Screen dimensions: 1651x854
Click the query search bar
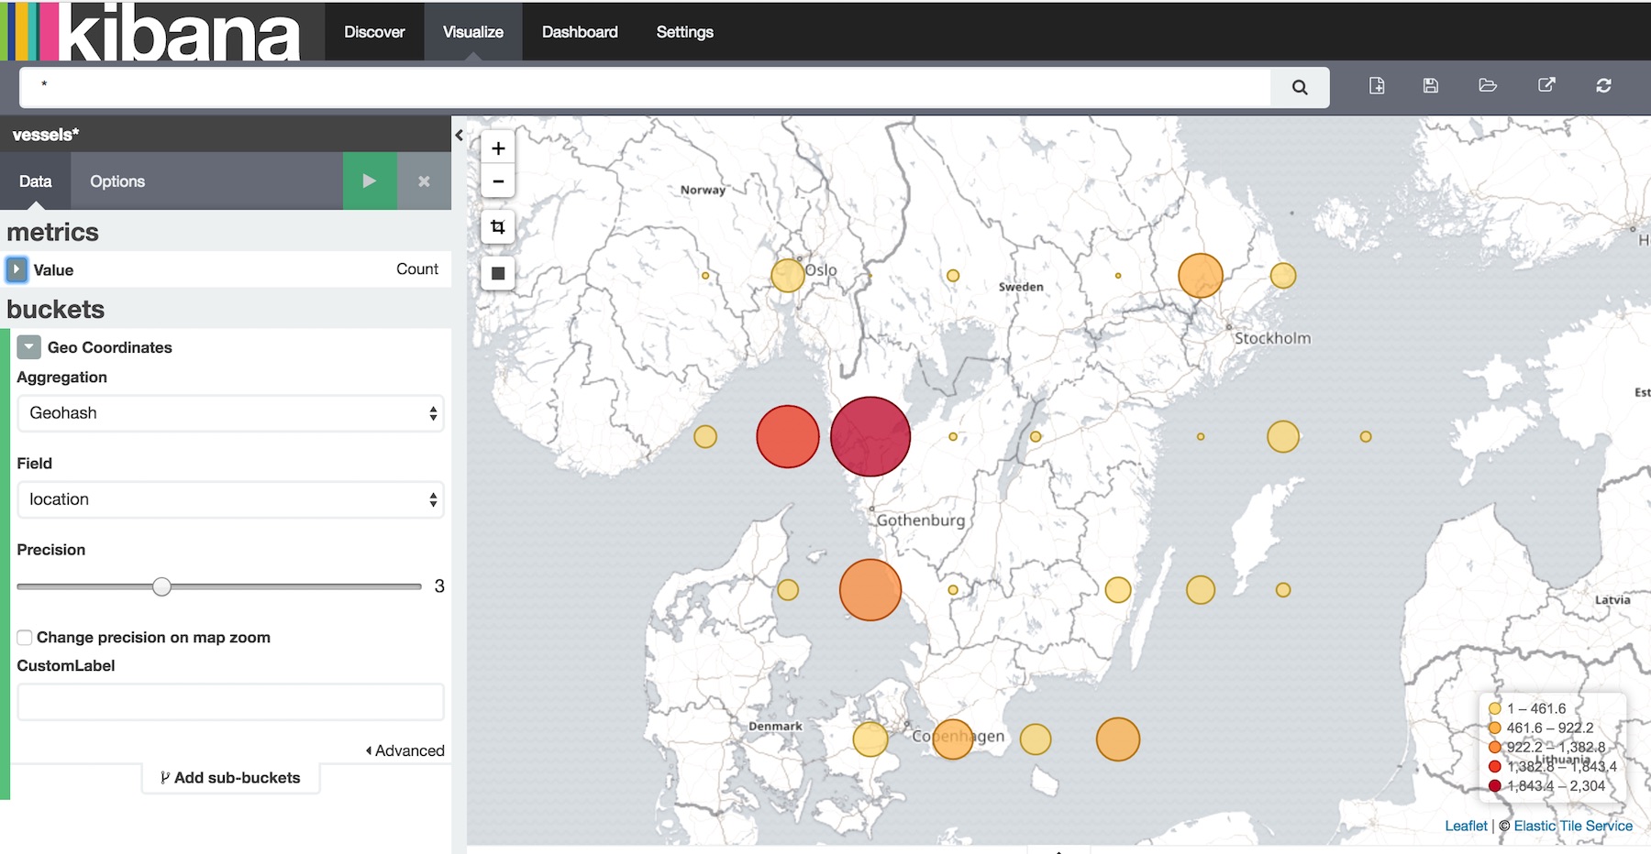[645, 87]
